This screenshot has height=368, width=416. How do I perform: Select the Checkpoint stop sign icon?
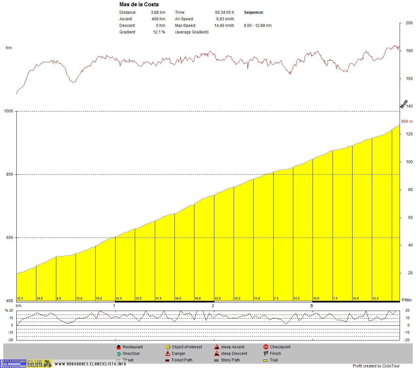pos(266,347)
